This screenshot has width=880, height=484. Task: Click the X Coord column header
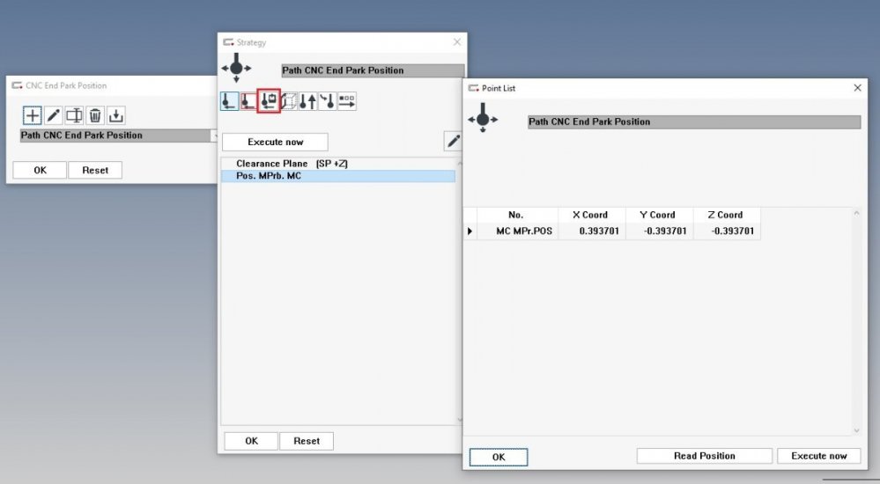592,215
